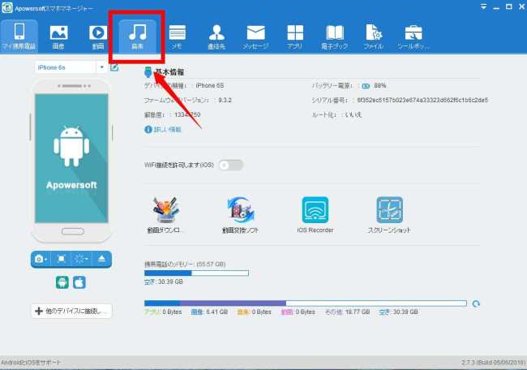Open the Notes (メモ) tab
The height and width of the screenshot is (370, 527).
point(177,36)
